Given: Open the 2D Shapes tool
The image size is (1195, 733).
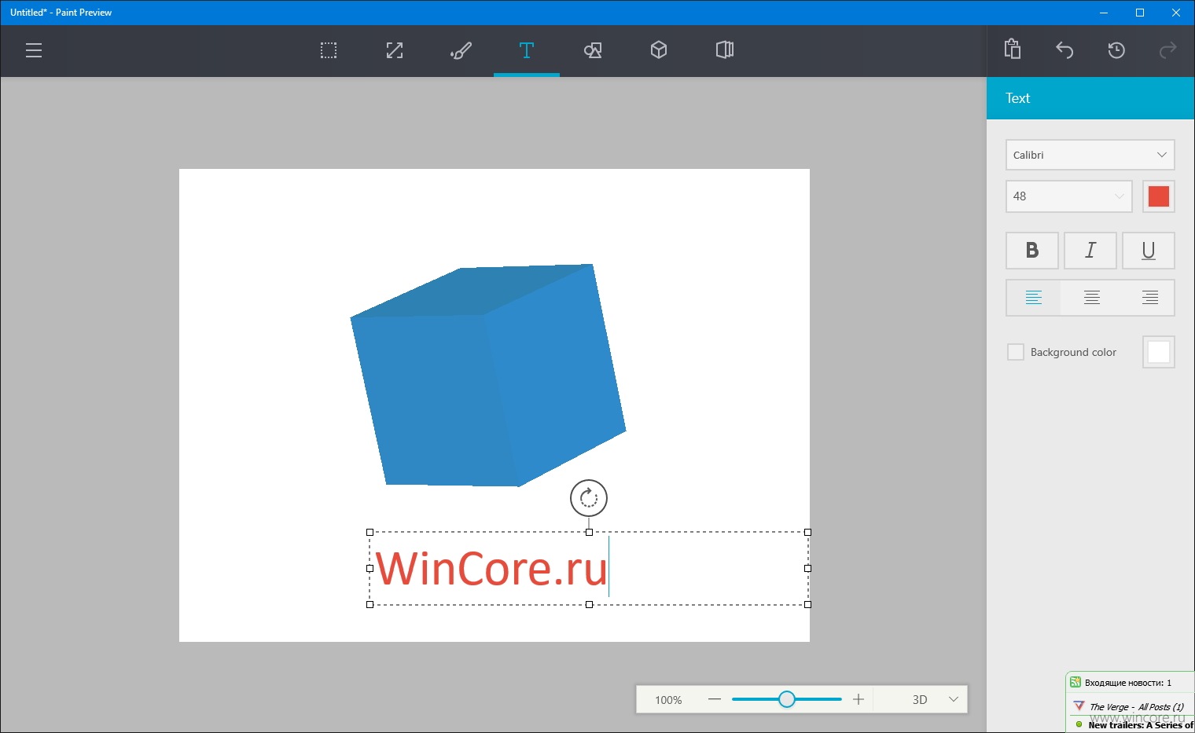Looking at the screenshot, I should 593,51.
